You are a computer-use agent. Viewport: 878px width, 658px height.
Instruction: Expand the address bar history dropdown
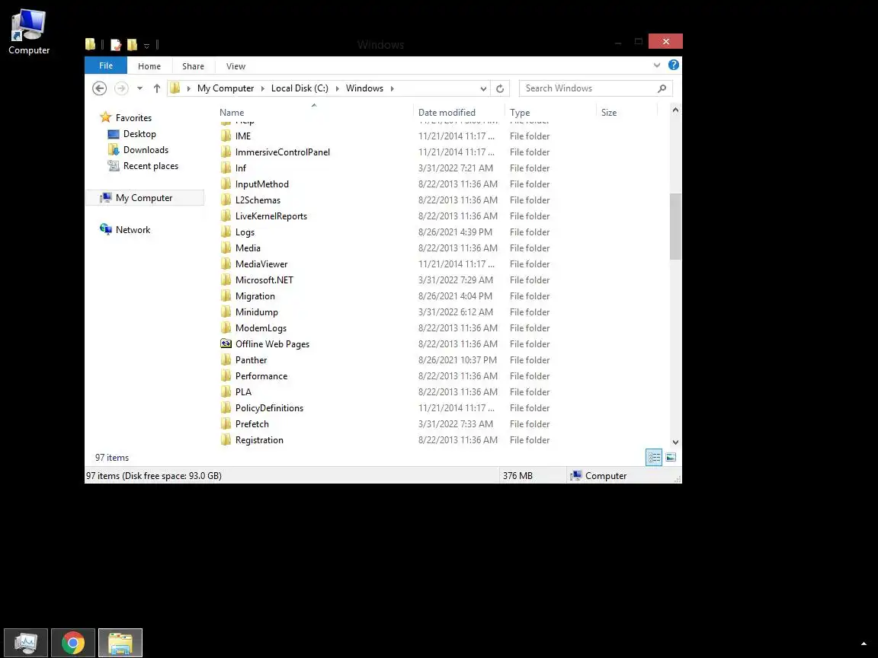click(x=483, y=88)
